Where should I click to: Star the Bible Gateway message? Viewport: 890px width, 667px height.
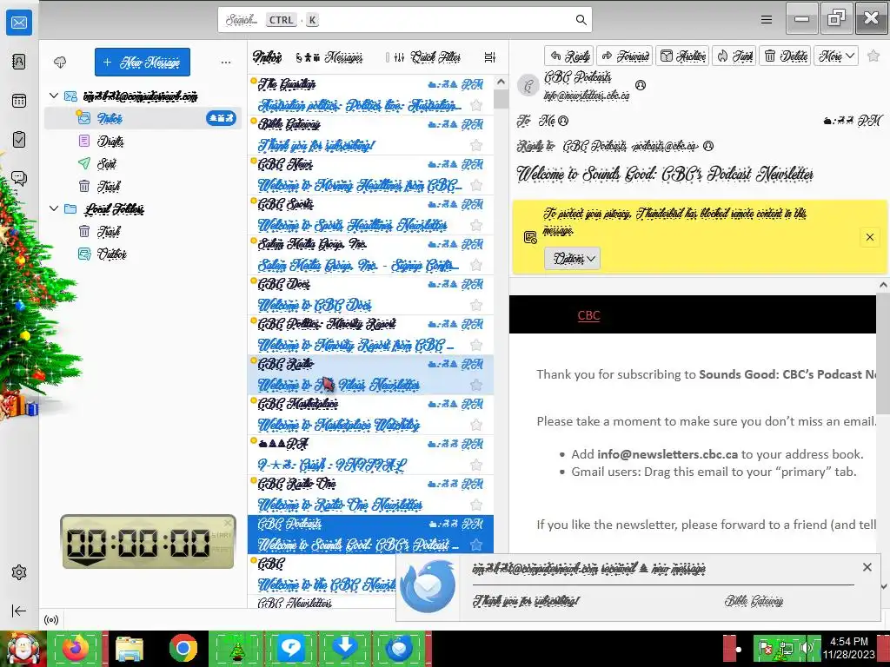476,145
